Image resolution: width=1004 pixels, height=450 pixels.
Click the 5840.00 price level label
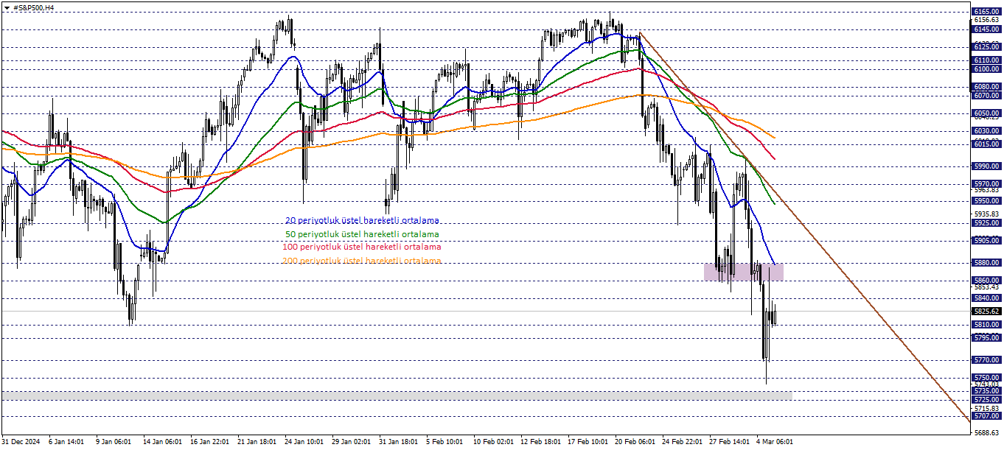(x=986, y=298)
